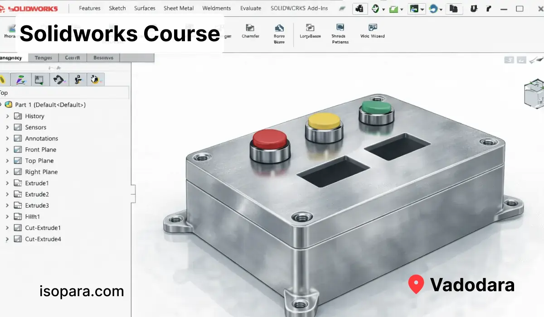Select the Annotations tree item

tap(41, 139)
